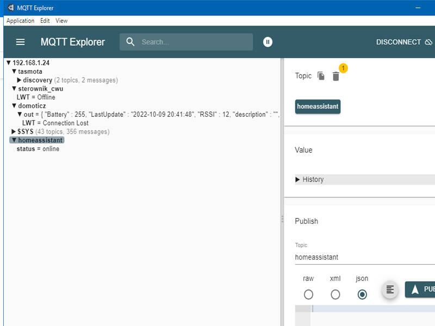Click the panel splitter handle
435x326 pixels.
coord(282,219)
